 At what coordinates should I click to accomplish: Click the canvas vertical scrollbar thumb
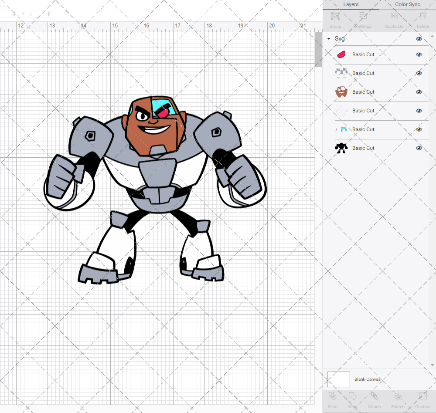coord(318,50)
